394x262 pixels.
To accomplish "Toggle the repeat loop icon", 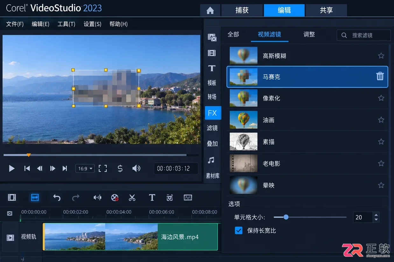I will (120, 169).
